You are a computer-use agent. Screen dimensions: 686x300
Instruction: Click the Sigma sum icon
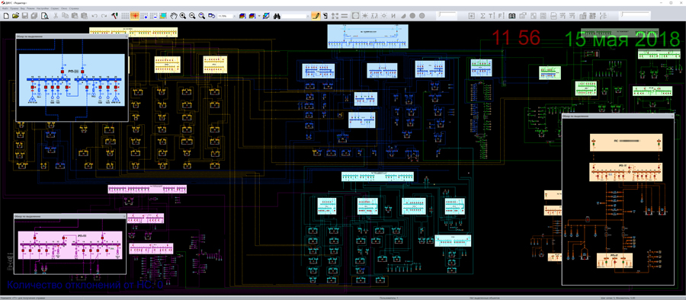[482, 16]
